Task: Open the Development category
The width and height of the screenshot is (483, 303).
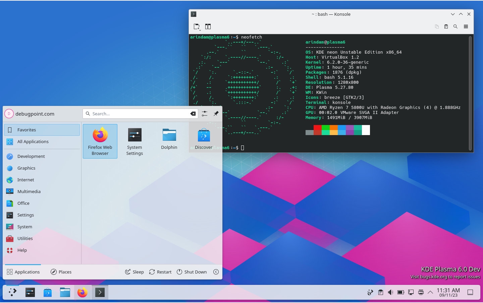Action: pyautogui.click(x=42, y=156)
